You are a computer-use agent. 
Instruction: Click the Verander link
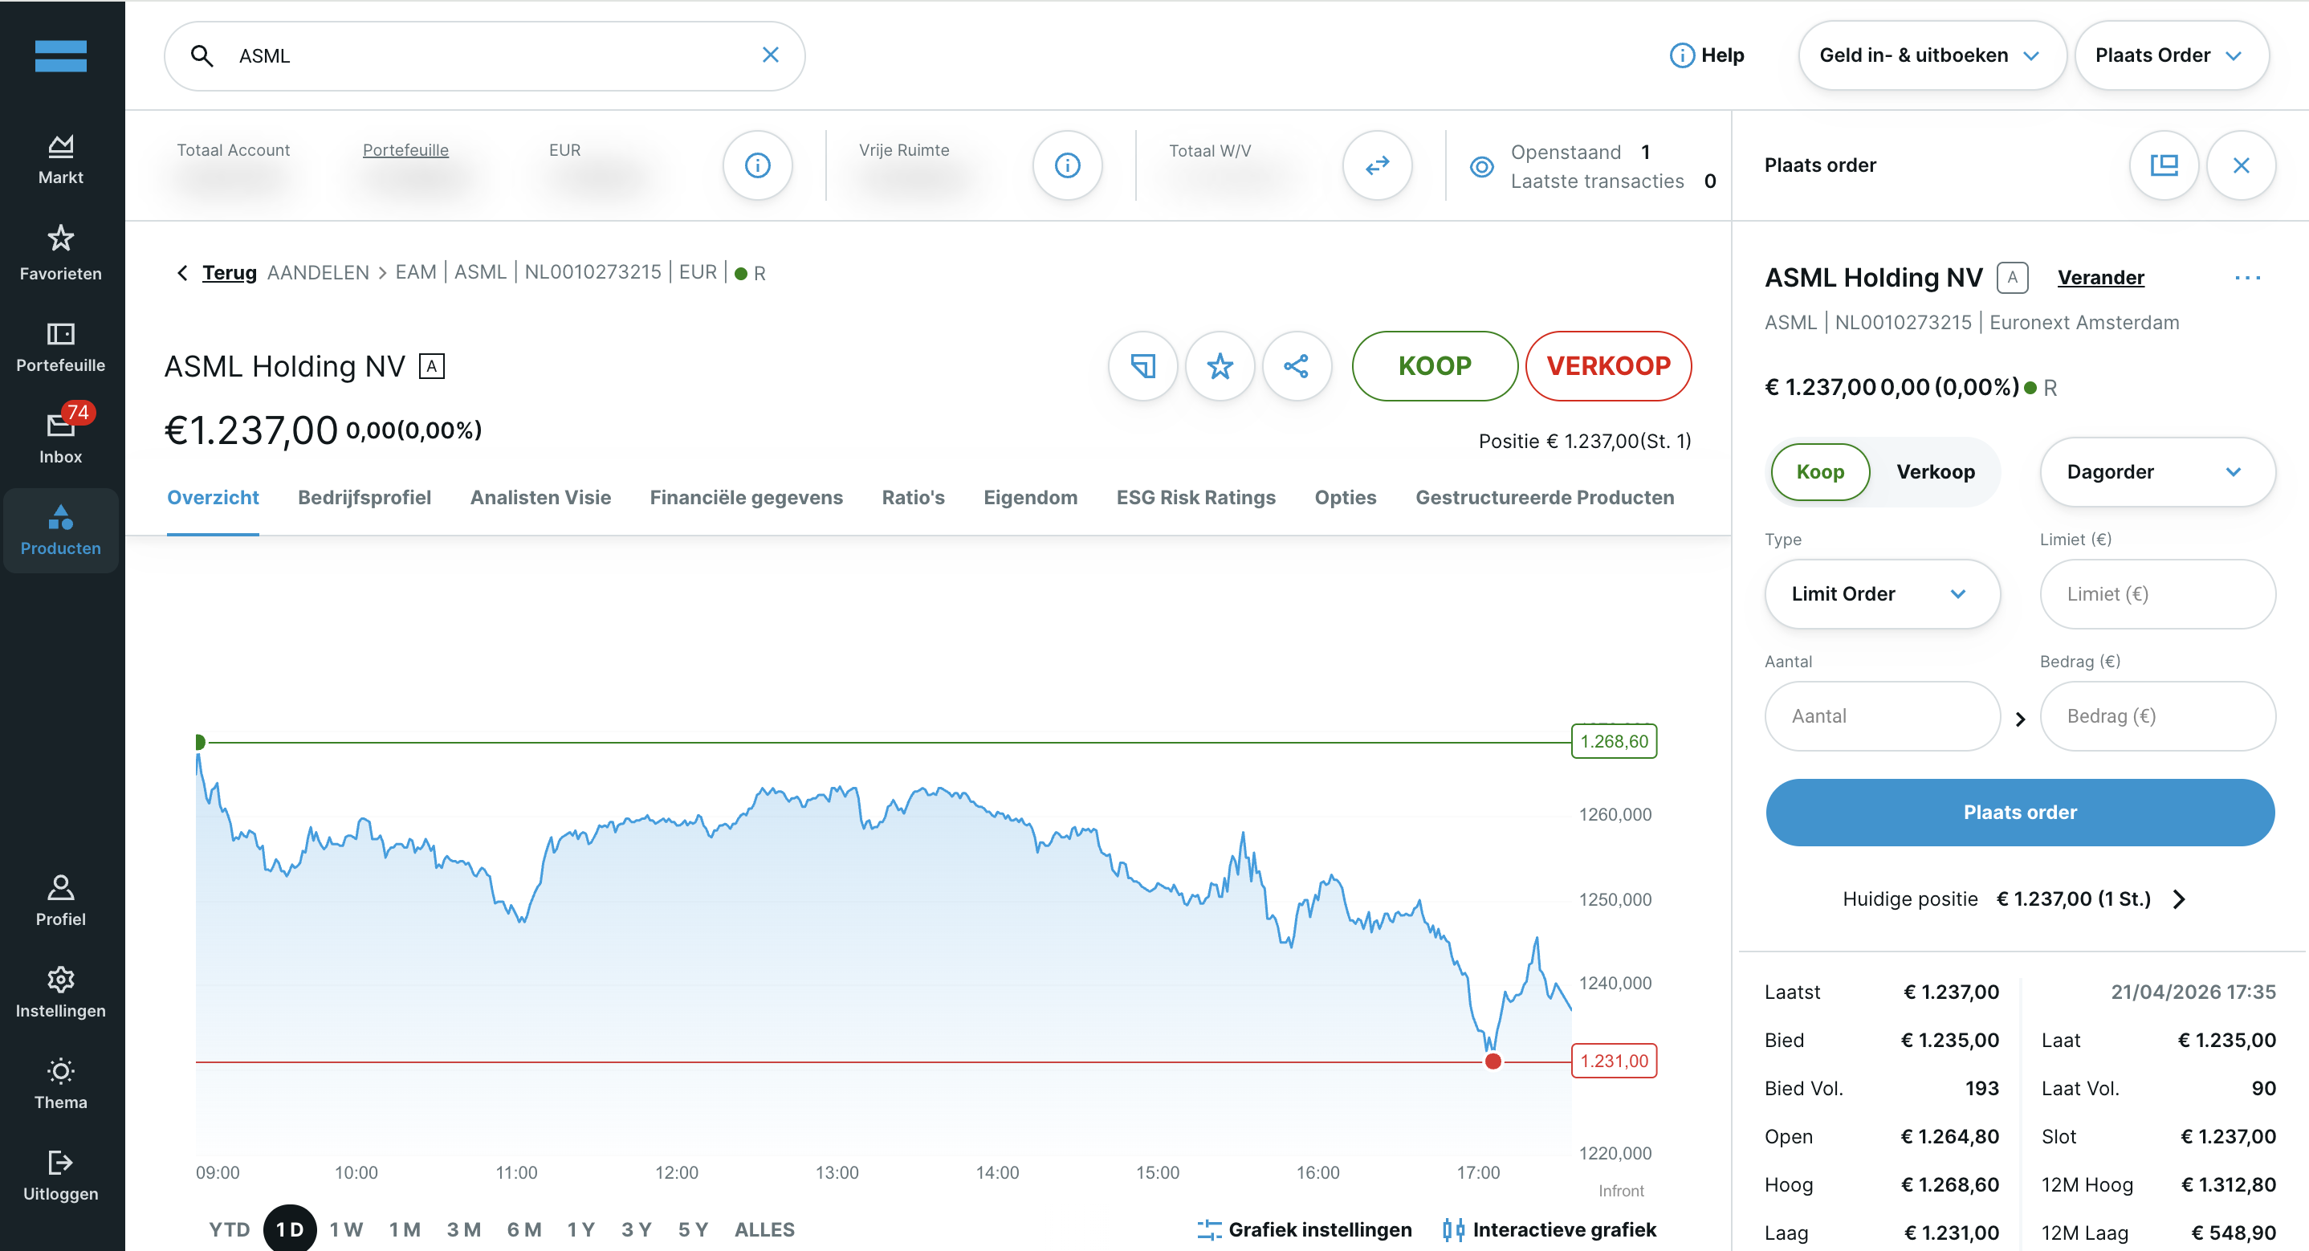pos(2100,278)
